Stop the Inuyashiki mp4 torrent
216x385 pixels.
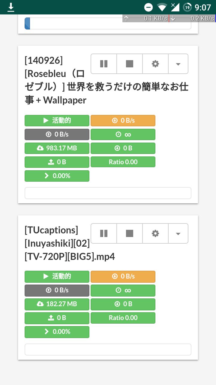coord(130,233)
